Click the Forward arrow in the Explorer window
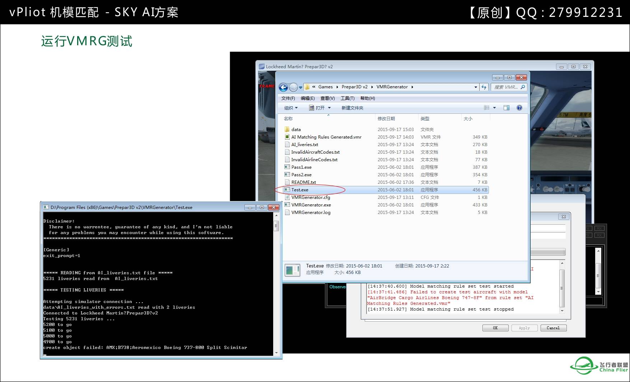630x382 pixels. 293,87
